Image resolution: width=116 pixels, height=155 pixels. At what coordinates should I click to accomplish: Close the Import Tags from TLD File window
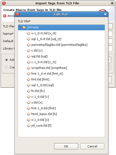click(x=112, y=3)
